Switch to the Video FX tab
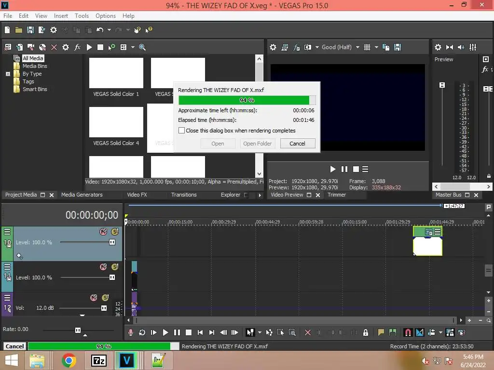The width and height of the screenshot is (494, 370). [x=137, y=195]
